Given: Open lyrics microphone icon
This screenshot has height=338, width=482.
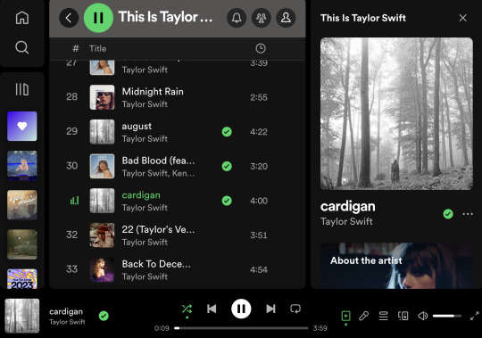Looking at the screenshot, I should pos(363,316).
